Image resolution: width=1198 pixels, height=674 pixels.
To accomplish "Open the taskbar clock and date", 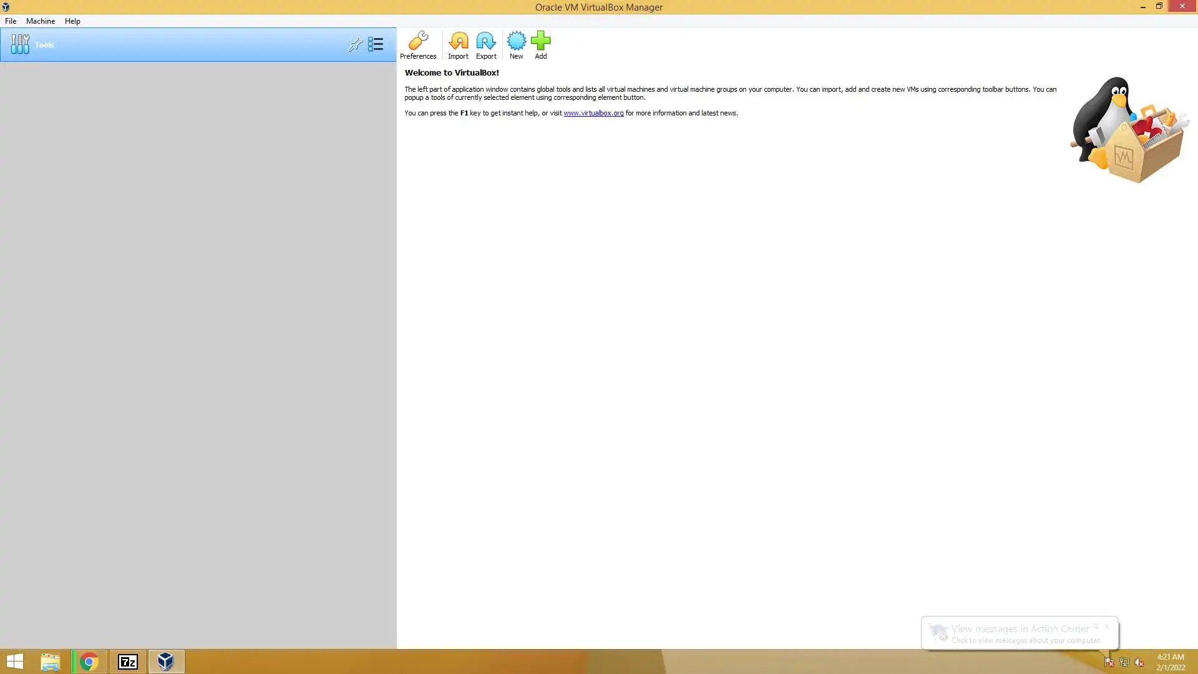I will (1170, 662).
